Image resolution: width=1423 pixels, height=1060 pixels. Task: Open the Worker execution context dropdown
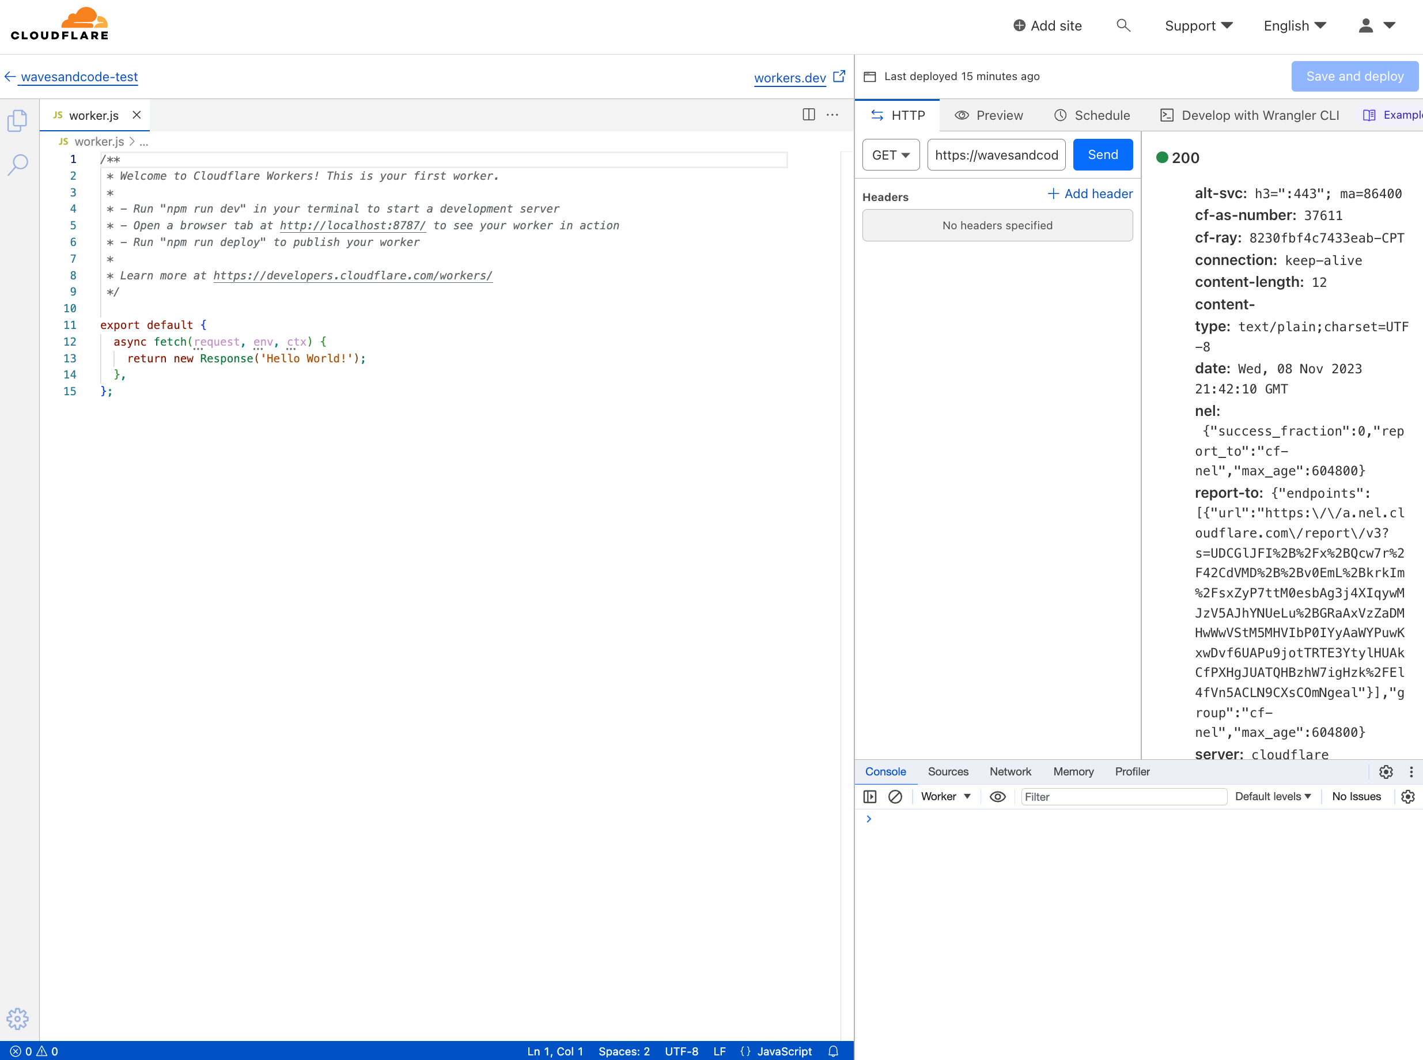coord(945,796)
